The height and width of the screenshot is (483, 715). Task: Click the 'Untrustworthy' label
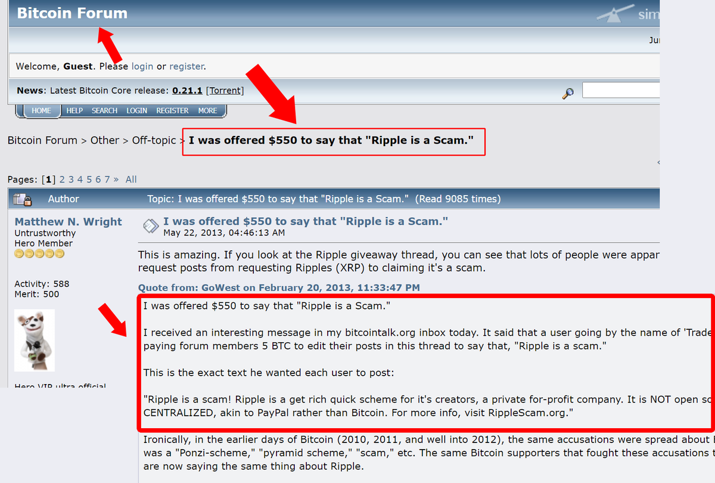coord(45,233)
